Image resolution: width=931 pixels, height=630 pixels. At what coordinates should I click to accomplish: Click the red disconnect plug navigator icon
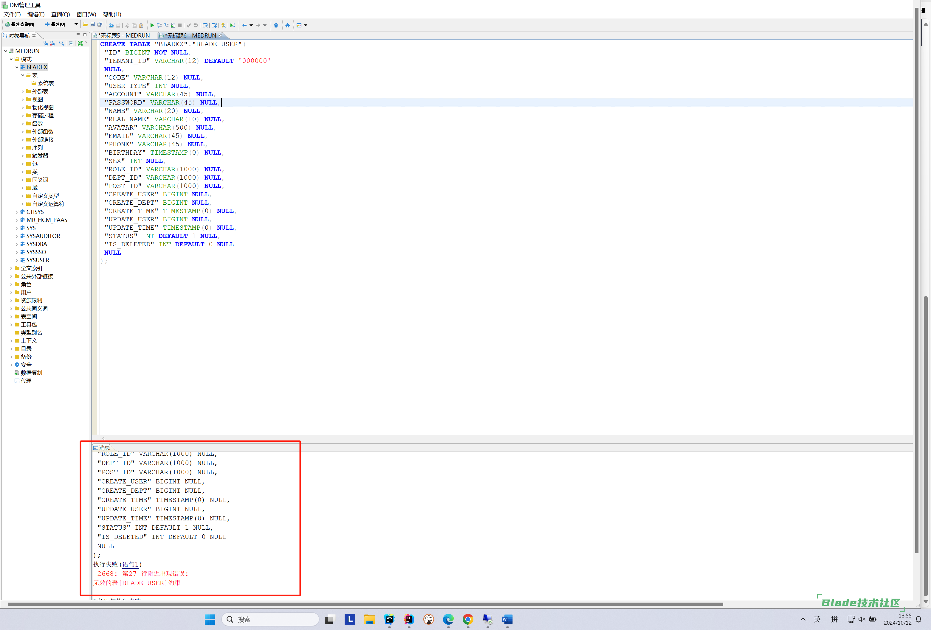52,43
